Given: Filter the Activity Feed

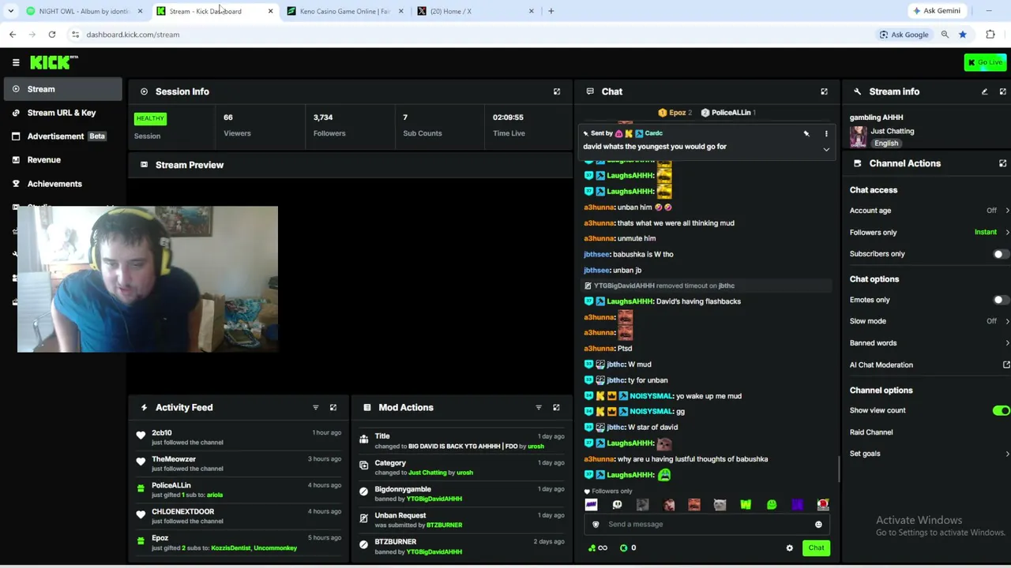Looking at the screenshot, I should point(315,407).
